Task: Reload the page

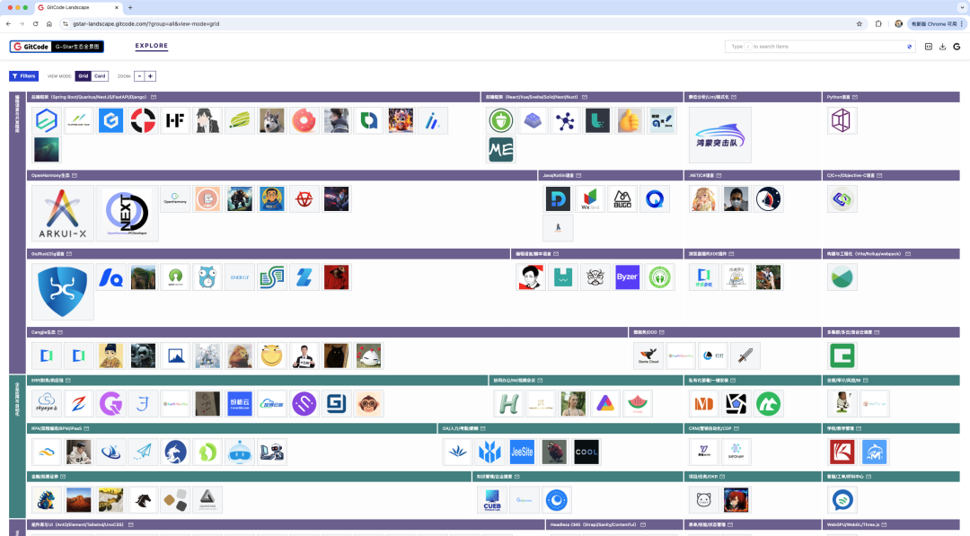Action: (x=35, y=24)
